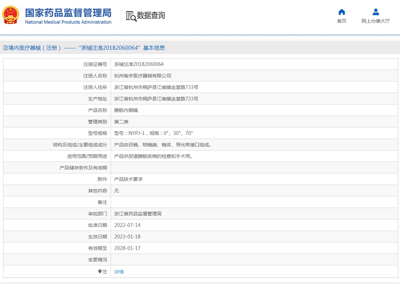Click approving department 浙江省药品监督管理局

(x=138, y=214)
